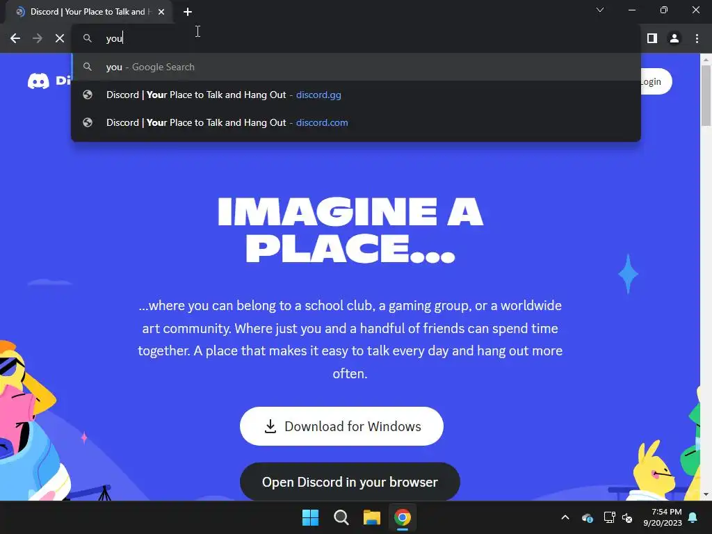Screen dimensions: 712x534
Task: Click the OneDrive cloud tray icon
Action: [x=587, y=517]
